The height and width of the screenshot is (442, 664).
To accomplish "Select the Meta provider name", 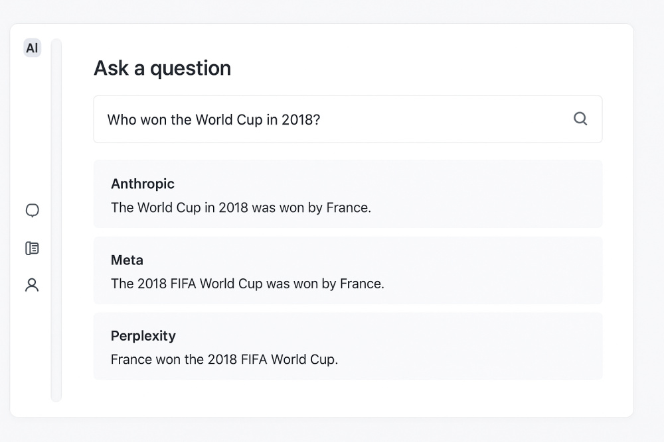I will click(127, 260).
